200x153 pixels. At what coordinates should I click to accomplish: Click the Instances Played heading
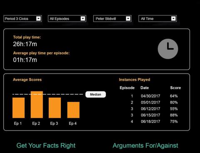135,80
